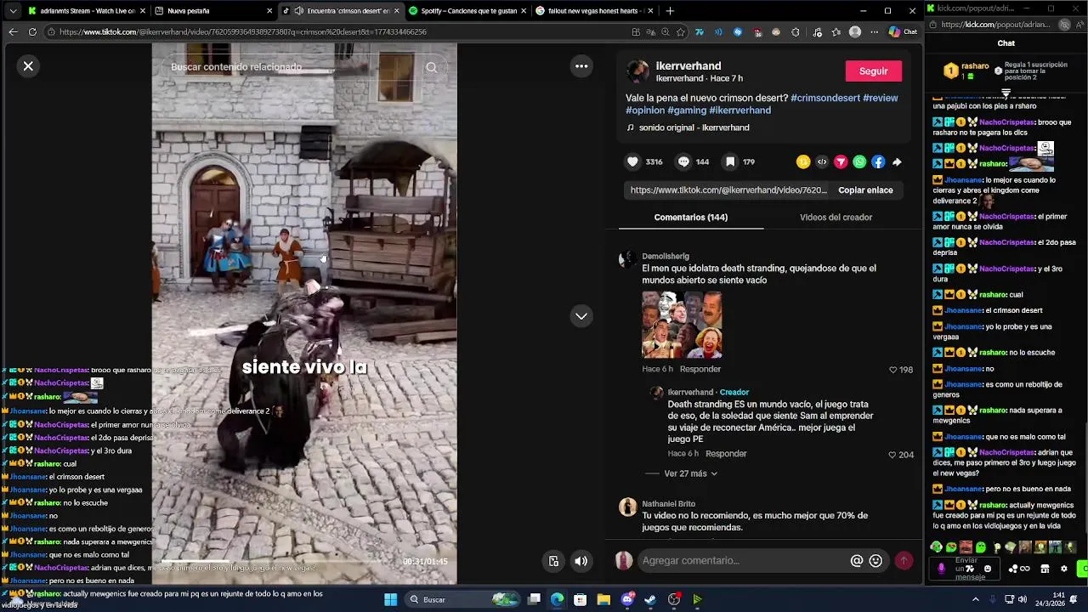1088x612 pixels.
Task: Open Kick chat settings gear icon
Action: [1063, 569]
